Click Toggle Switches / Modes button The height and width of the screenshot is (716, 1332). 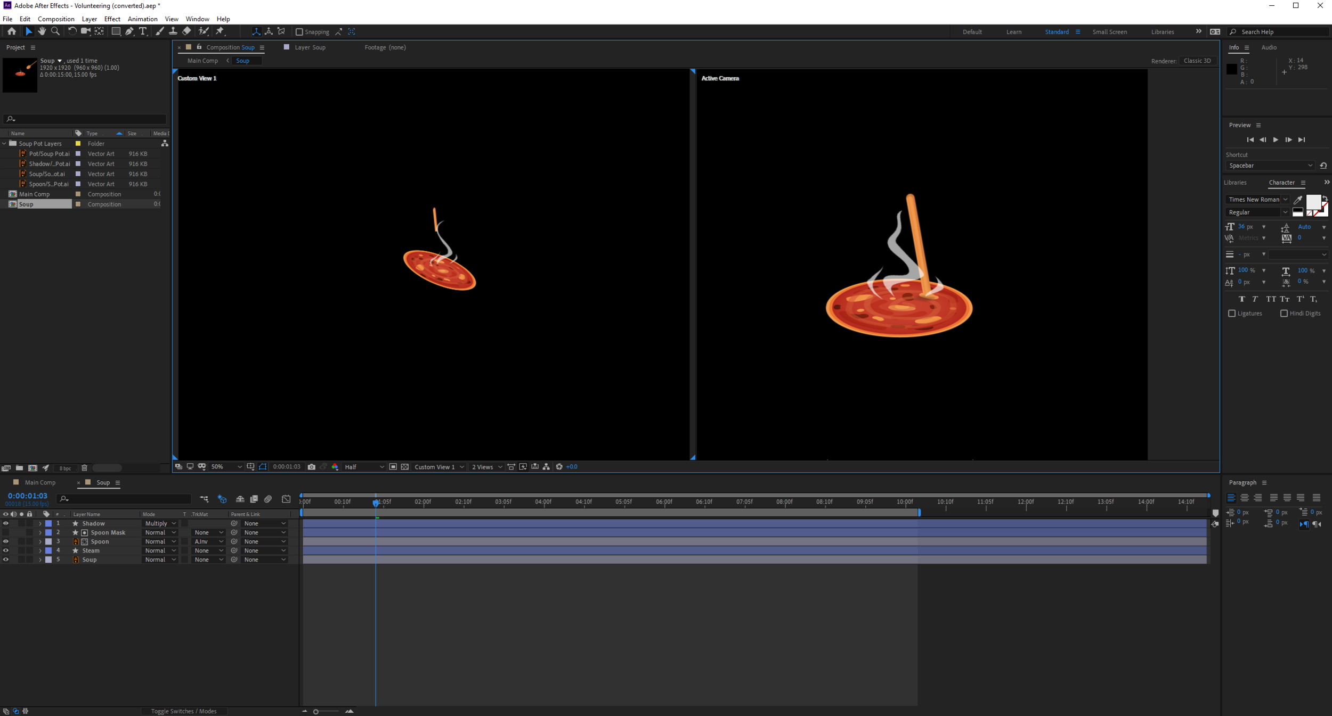(x=183, y=711)
